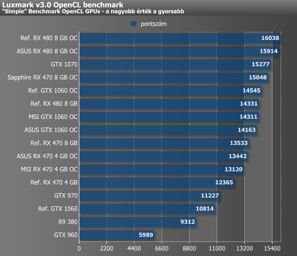This screenshot has height=256, width=297.
Task: Click the 15914 score value
Action: click(x=269, y=51)
